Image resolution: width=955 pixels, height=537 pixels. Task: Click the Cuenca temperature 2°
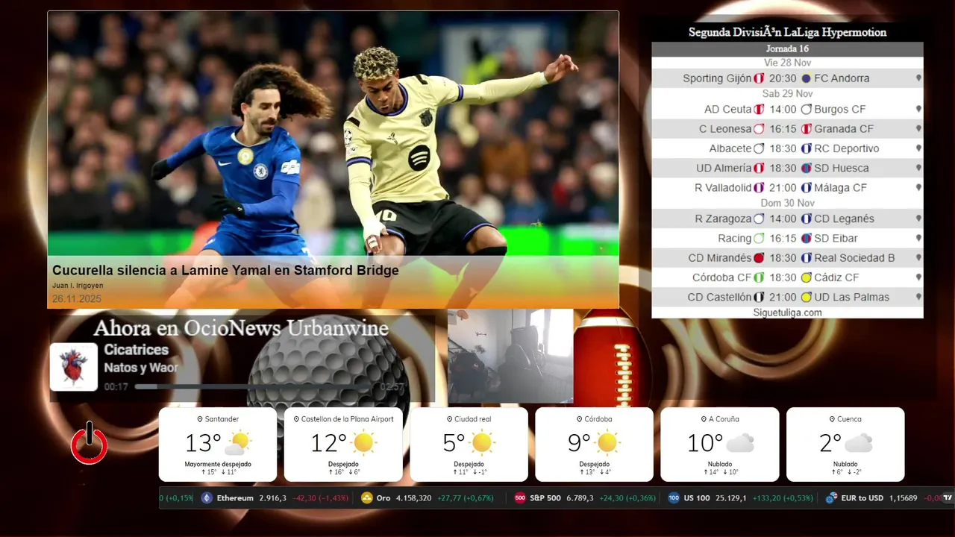[830, 443]
